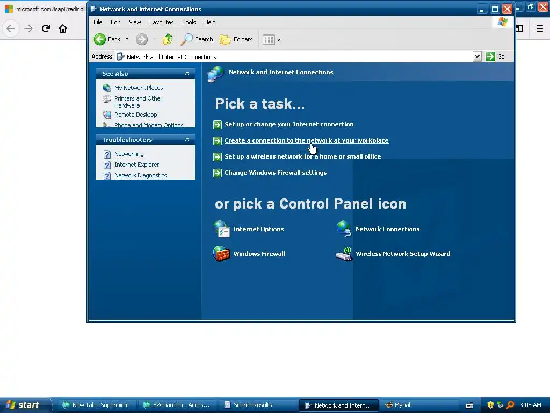Open the Views toolbar icon
Screen dimensions: 550x413
pos(269,40)
